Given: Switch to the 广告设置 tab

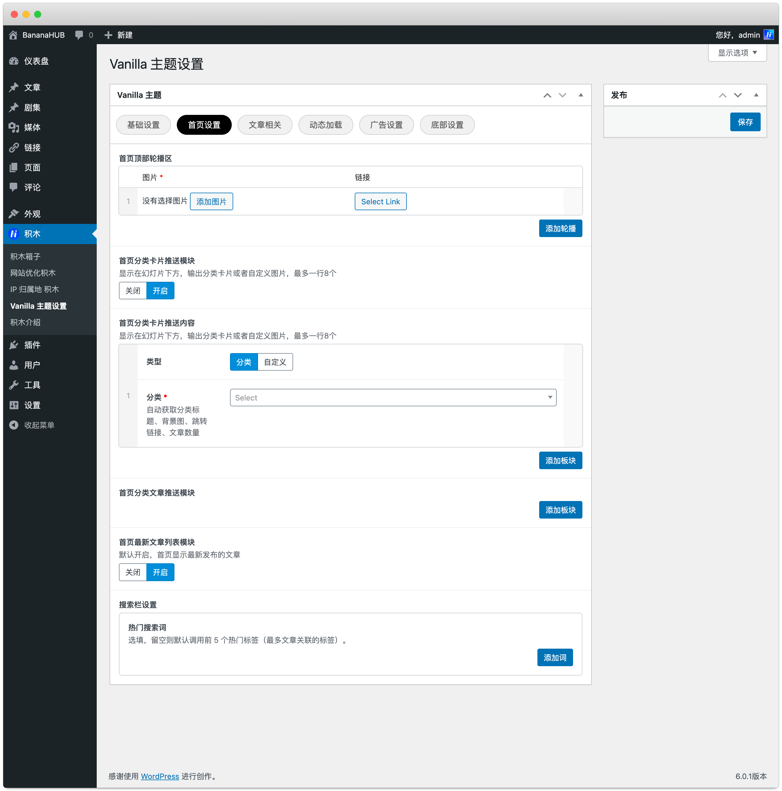Looking at the screenshot, I should click(x=386, y=125).
